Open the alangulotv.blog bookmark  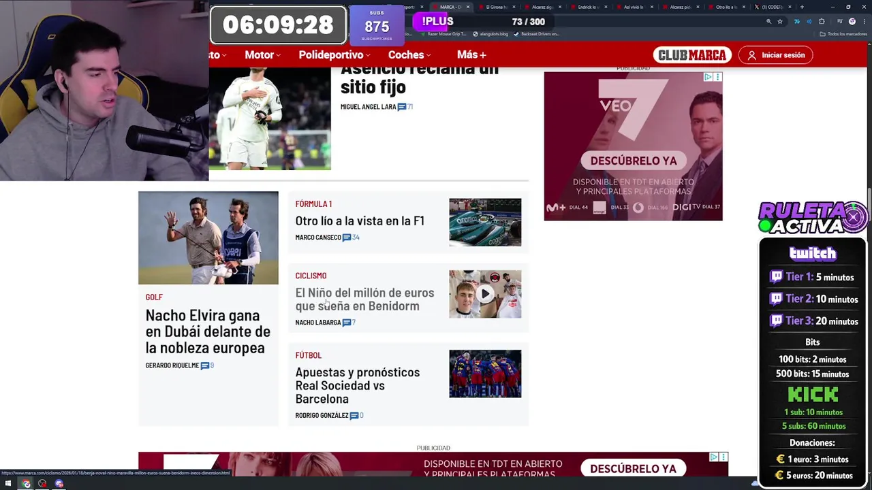tap(490, 33)
